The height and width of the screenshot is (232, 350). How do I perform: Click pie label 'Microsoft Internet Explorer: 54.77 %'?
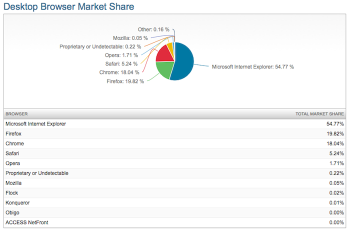coord(253,67)
